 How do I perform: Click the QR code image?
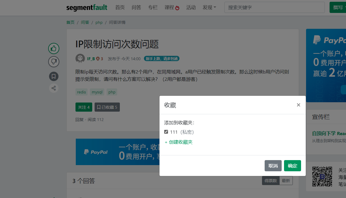click(x=322, y=177)
